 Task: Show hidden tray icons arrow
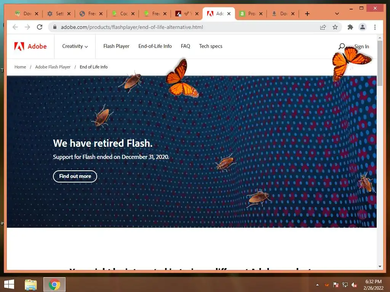317,285
